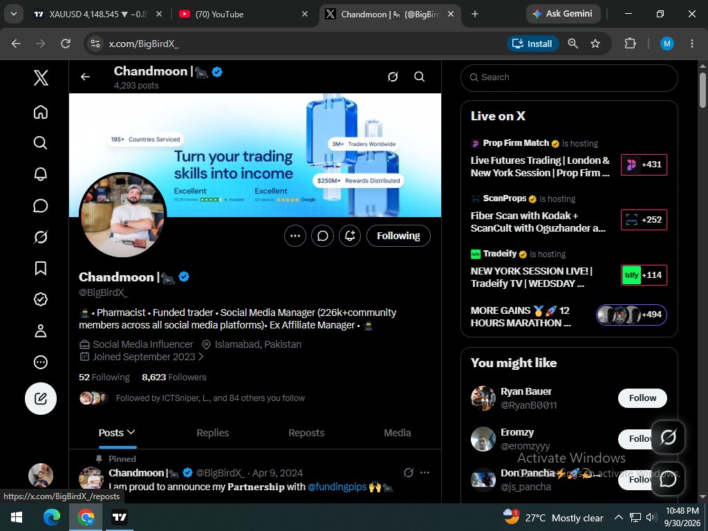The height and width of the screenshot is (531, 708).
Task: Toggle post notifications bell-plus button
Action: point(350,236)
